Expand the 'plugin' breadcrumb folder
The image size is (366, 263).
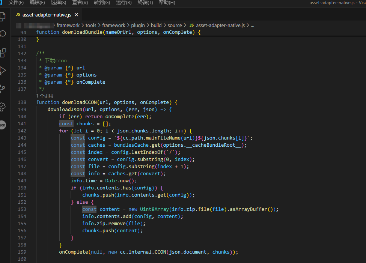[x=138, y=25]
